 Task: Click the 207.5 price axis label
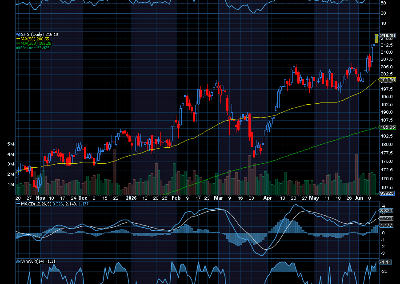(x=387, y=59)
